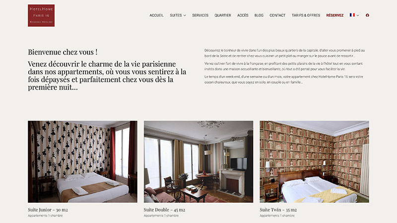The height and width of the screenshot is (223, 397).
Task: Open the Suite Twin room photo
Action: tap(315, 162)
